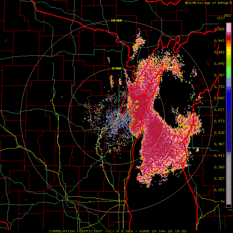Screen dimensions: 233x233
Task: Click the 0.520 legend value
Action: coord(219,133)
